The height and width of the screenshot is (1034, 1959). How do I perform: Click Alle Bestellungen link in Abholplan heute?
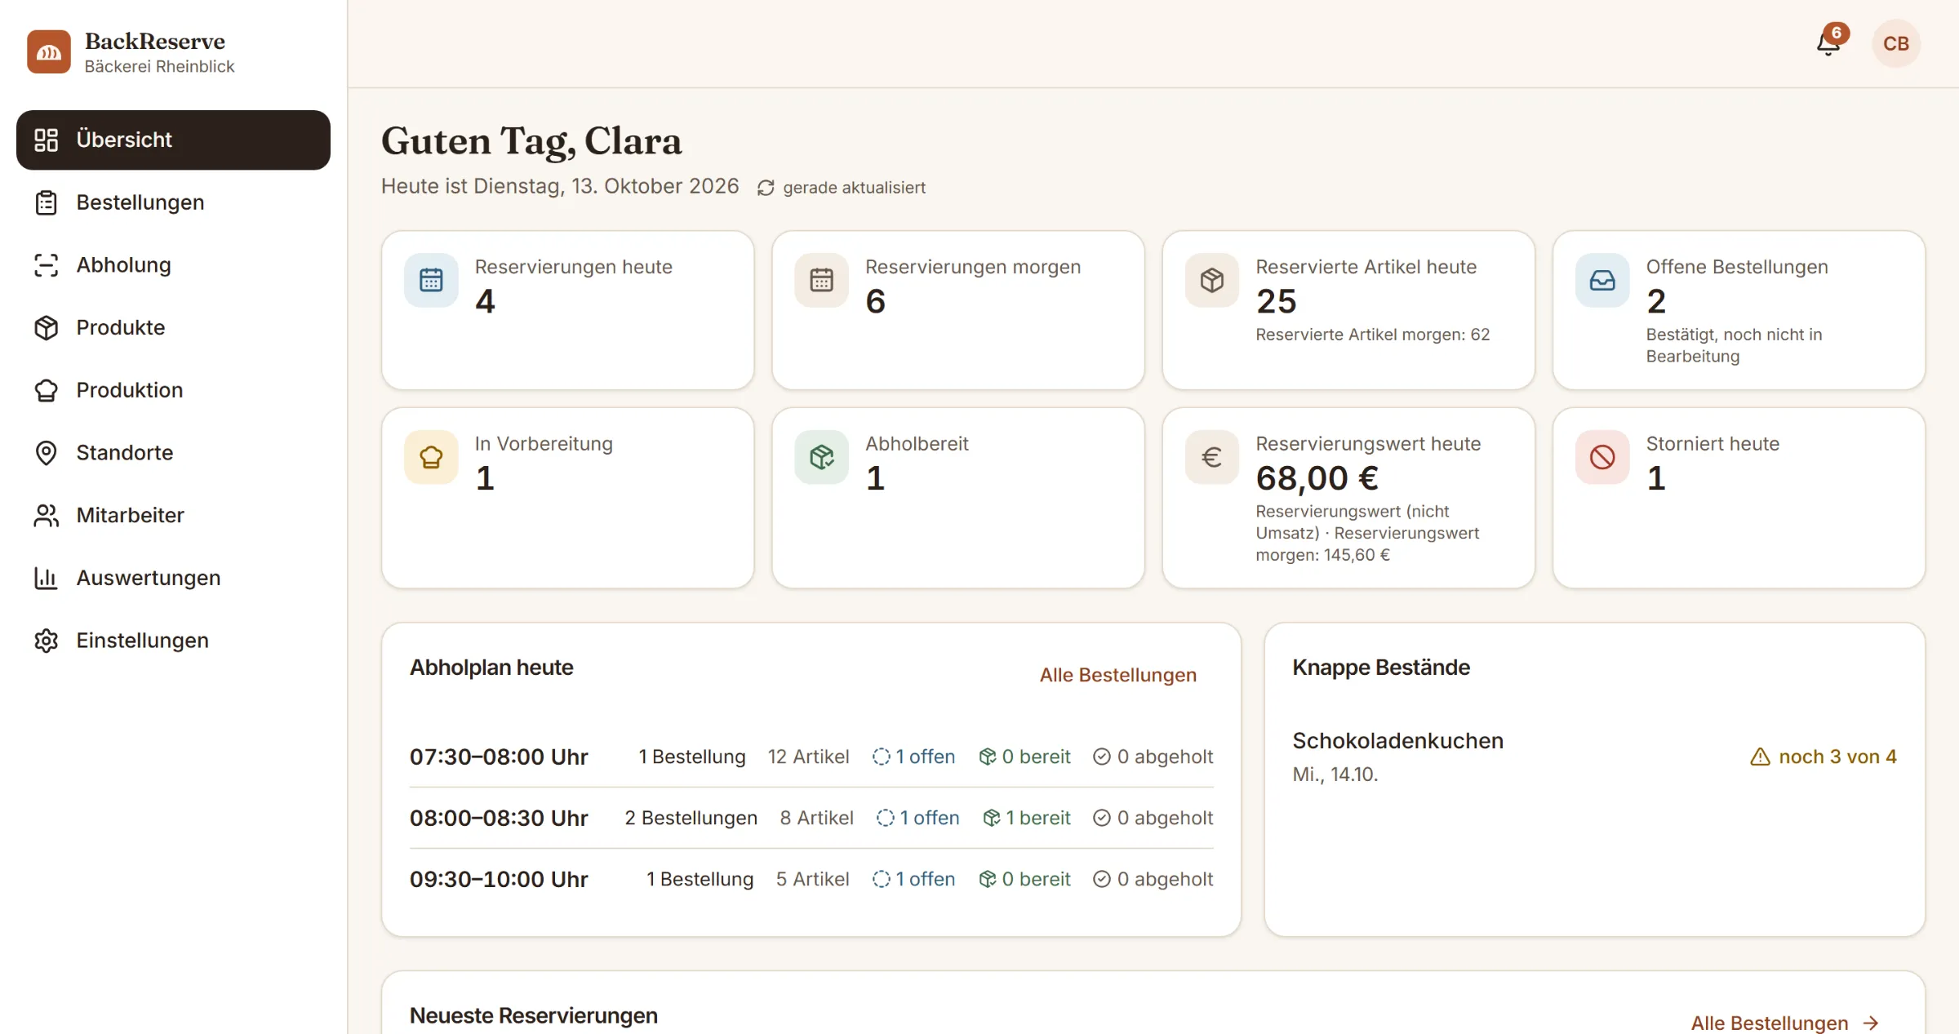(x=1117, y=675)
